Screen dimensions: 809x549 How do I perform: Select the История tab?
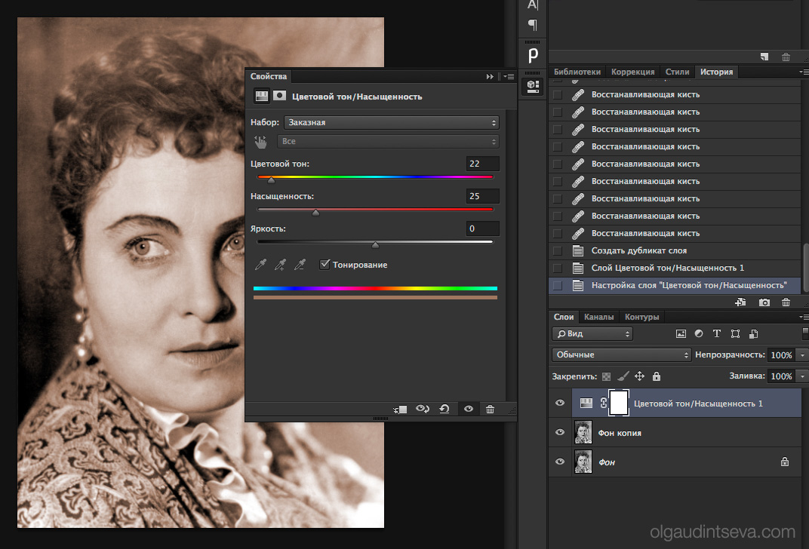pos(717,72)
